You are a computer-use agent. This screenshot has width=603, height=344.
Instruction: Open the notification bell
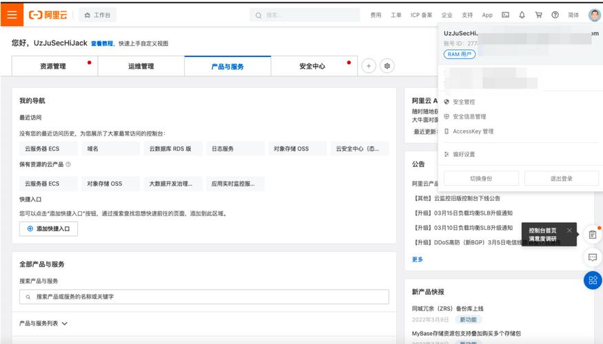click(x=522, y=15)
